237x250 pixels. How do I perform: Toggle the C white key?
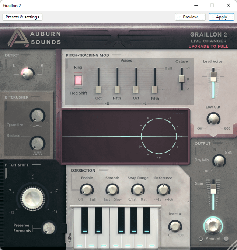79,241
